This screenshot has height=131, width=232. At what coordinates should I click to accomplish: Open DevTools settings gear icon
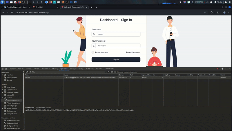222,69
